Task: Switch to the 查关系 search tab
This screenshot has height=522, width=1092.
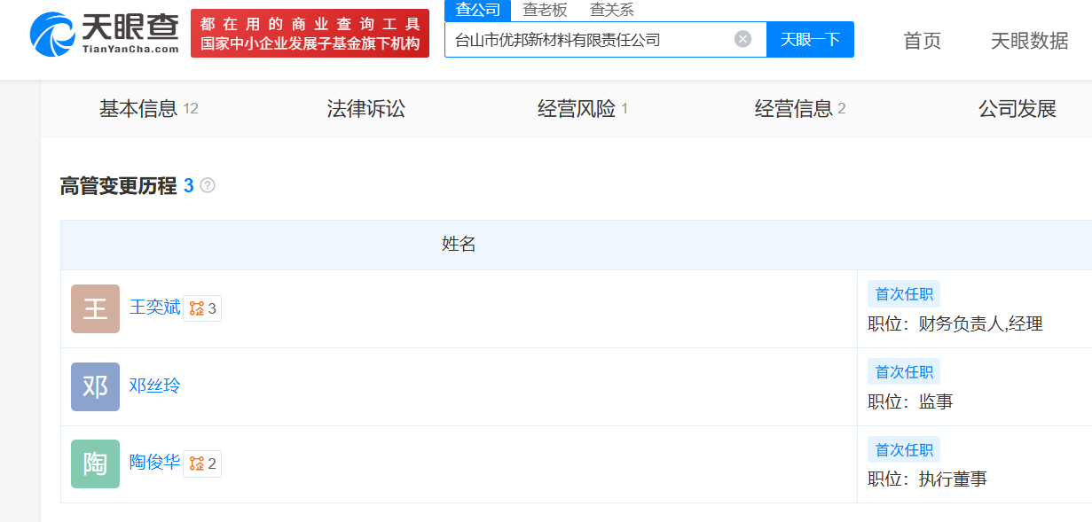Action: pyautogui.click(x=612, y=11)
